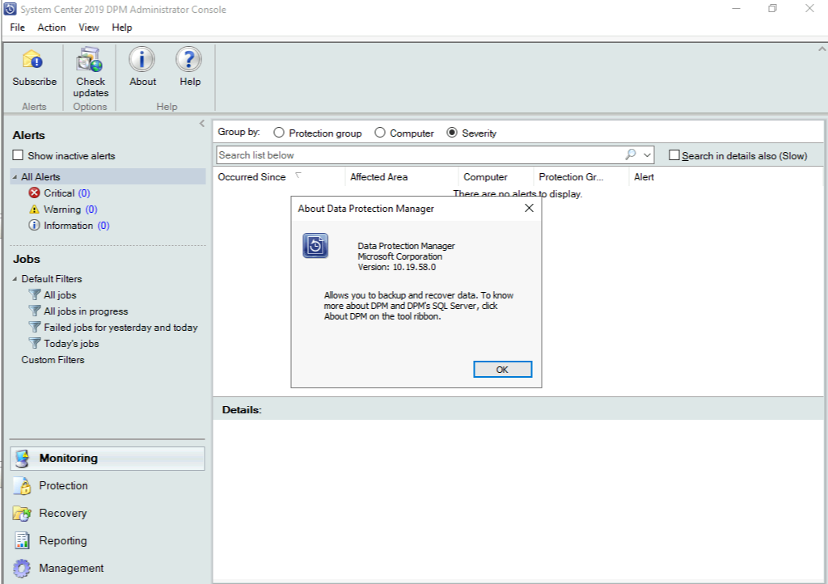Image resolution: width=828 pixels, height=584 pixels.
Task: Open the Help ribbon icon
Action: [189, 59]
